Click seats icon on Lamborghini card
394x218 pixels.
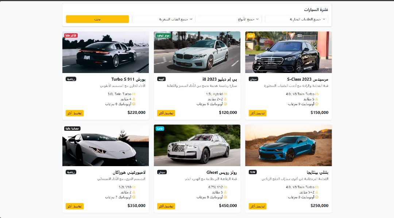coord(134,192)
